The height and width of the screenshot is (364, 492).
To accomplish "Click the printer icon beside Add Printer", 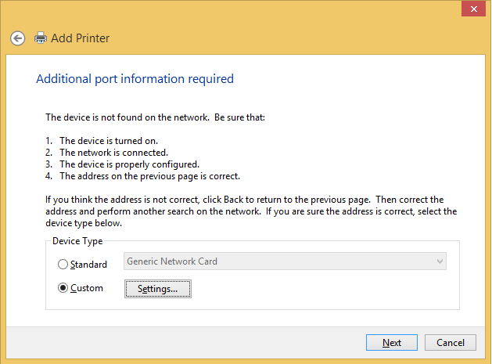I will coord(41,38).
